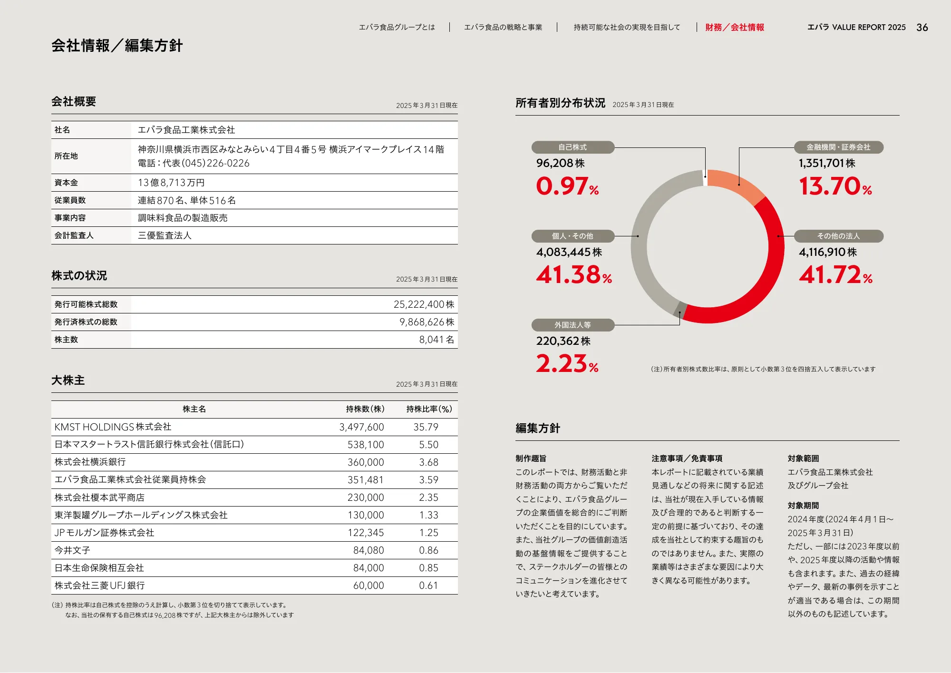The width and height of the screenshot is (951, 673).
Task: Click the 外国法人等 chart label
Action: [573, 325]
